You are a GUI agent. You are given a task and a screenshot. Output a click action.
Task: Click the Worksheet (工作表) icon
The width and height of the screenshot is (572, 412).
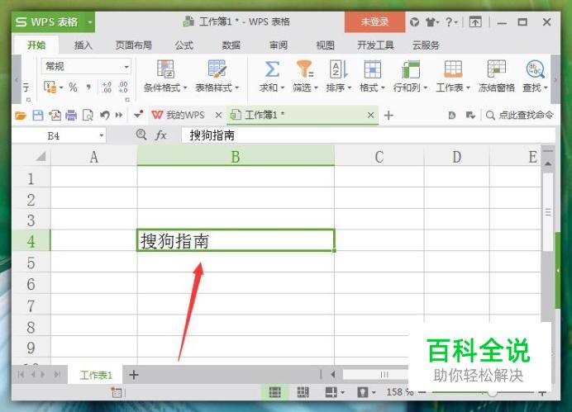tap(453, 69)
